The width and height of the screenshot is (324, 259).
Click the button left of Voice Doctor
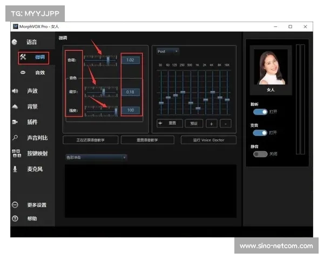147,140
